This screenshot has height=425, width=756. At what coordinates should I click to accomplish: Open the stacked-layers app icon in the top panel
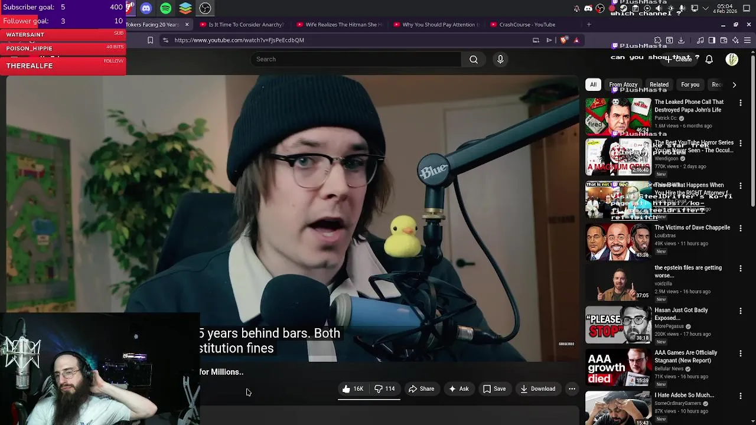[185, 8]
